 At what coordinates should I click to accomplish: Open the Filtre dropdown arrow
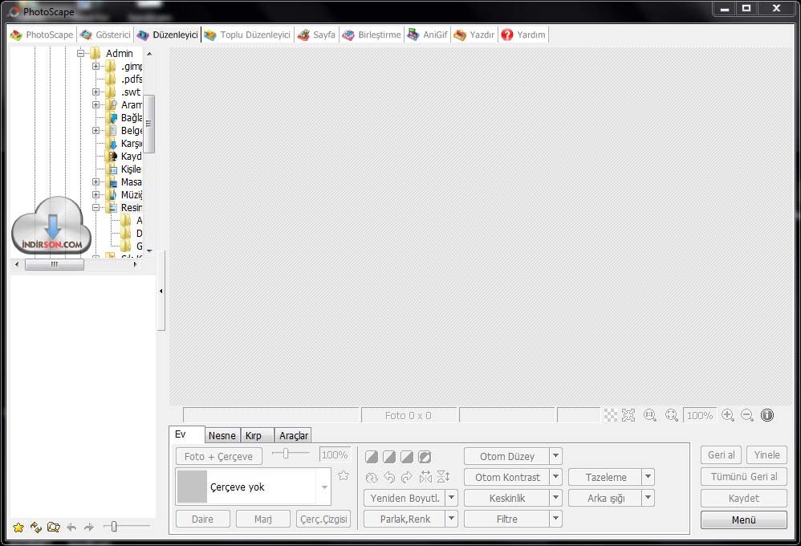555,519
